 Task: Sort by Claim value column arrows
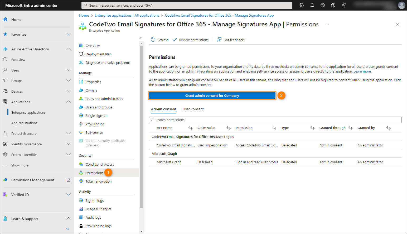coord(229,128)
